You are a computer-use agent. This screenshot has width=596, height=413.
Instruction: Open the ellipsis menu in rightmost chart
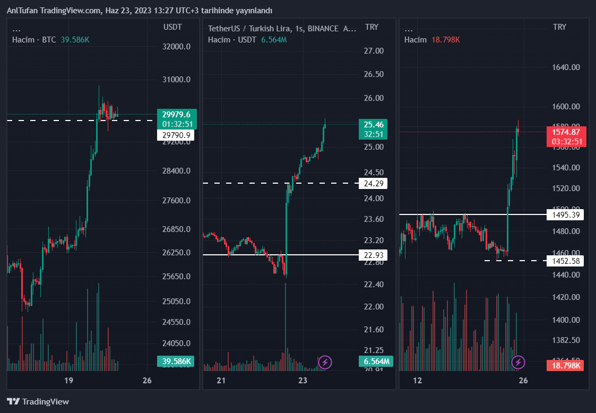[x=409, y=29]
